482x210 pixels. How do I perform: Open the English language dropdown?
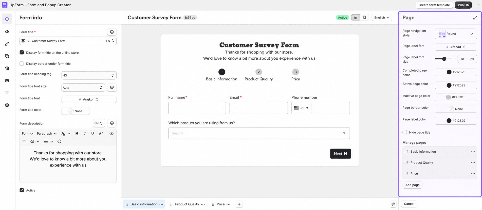point(382,18)
